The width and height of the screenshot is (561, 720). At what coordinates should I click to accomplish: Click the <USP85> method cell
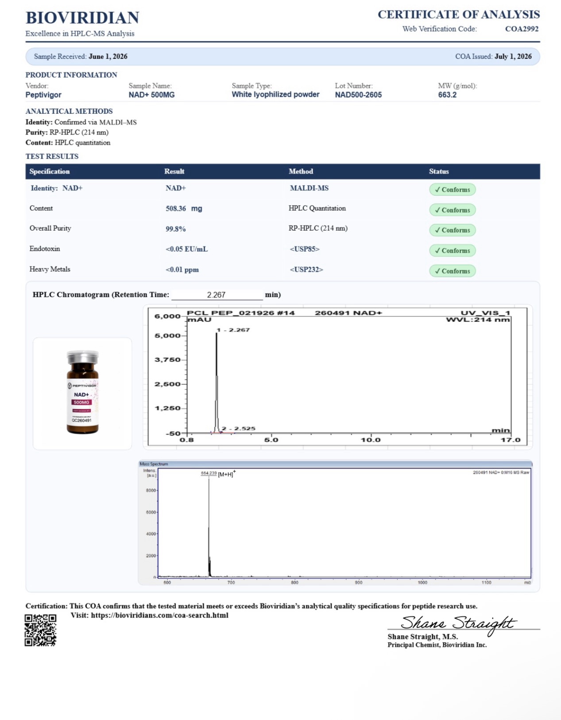tap(305, 249)
